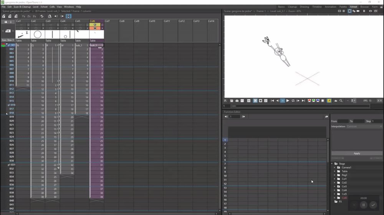
Task: Open the Col4 options dropdown arrow
Action: click(73, 28)
